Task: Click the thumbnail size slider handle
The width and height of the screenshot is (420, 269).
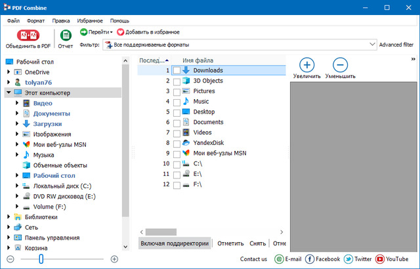Action: pos(41,259)
